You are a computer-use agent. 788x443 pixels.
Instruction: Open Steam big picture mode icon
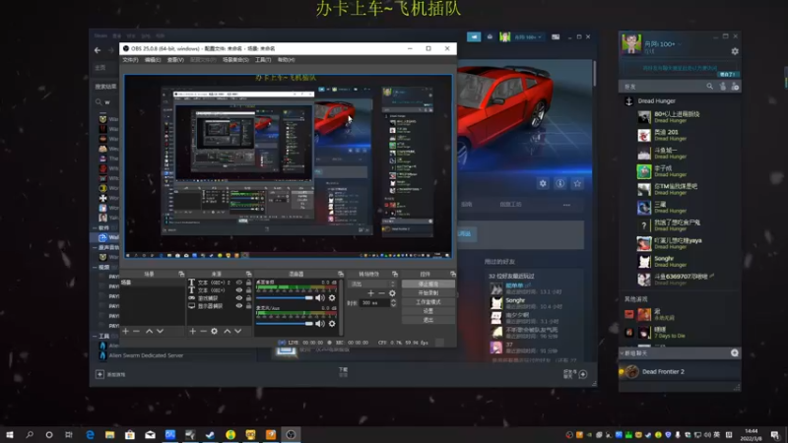pos(556,37)
